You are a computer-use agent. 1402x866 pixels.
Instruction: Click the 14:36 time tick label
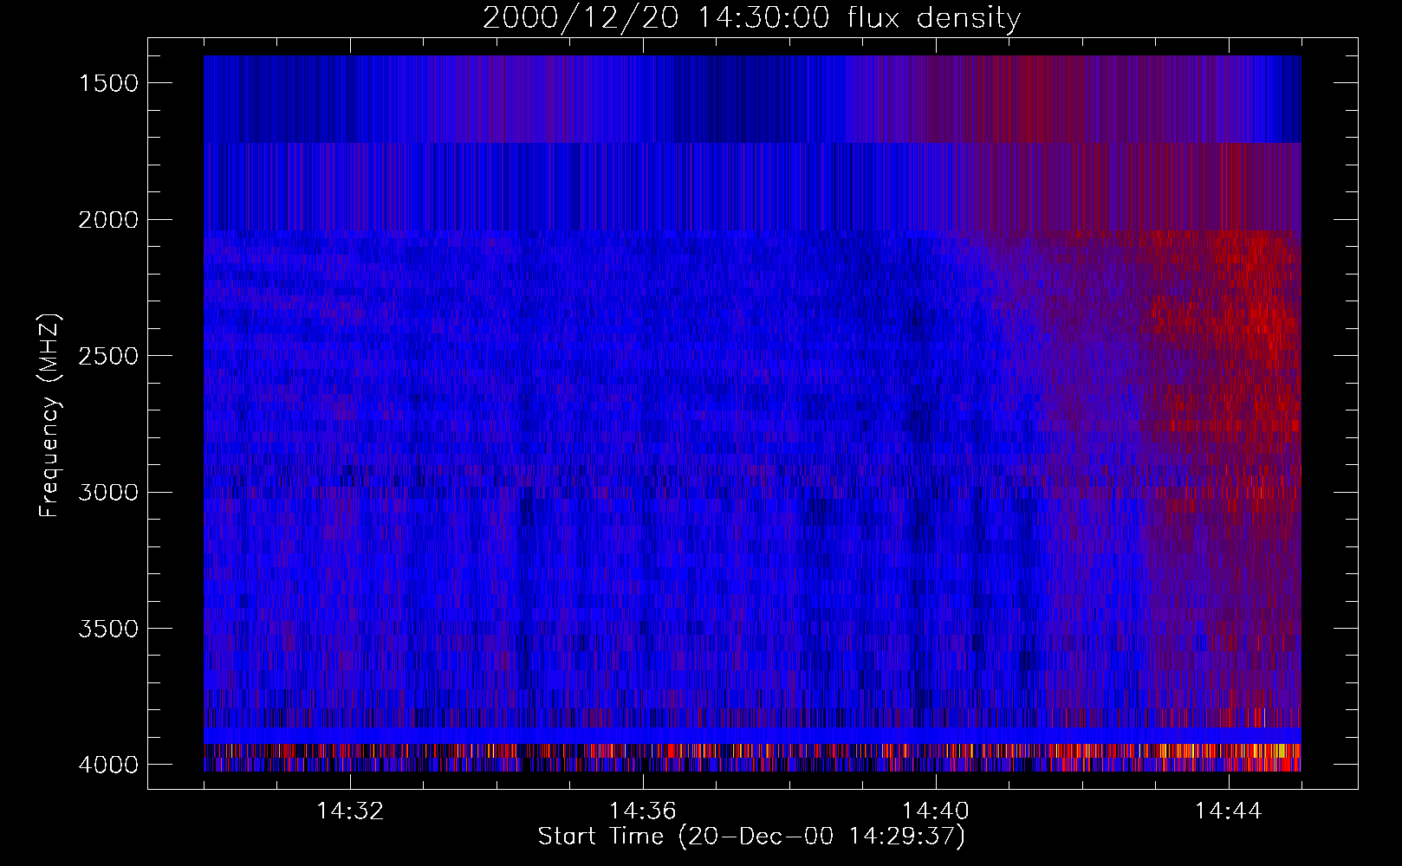pyautogui.click(x=643, y=811)
